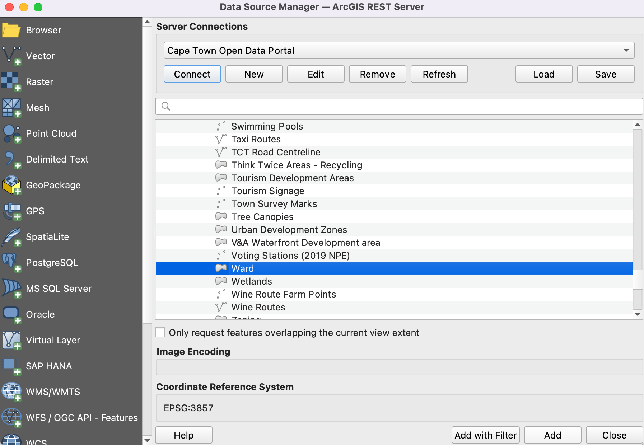Image resolution: width=644 pixels, height=445 pixels.
Task: Select the GeoPackage icon in sidebar
Action: pos(11,185)
